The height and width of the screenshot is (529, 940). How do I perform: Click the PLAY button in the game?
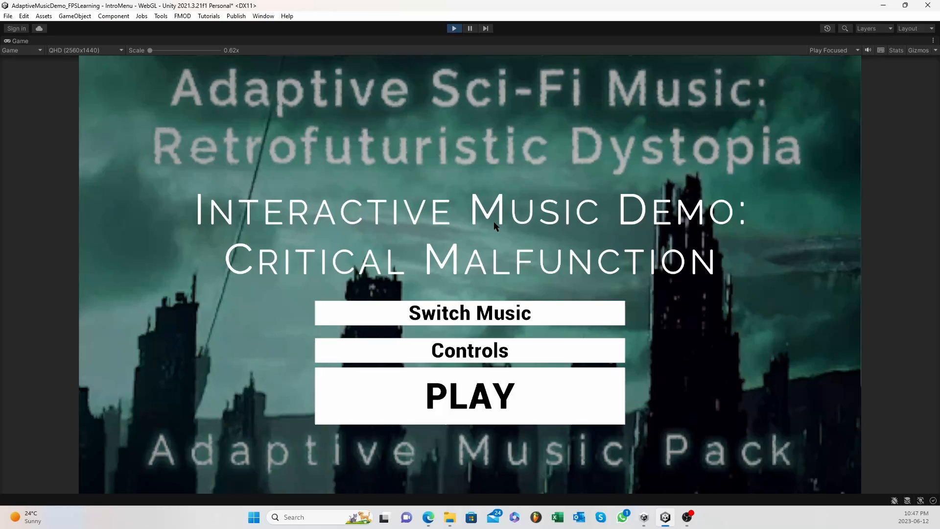click(x=470, y=396)
